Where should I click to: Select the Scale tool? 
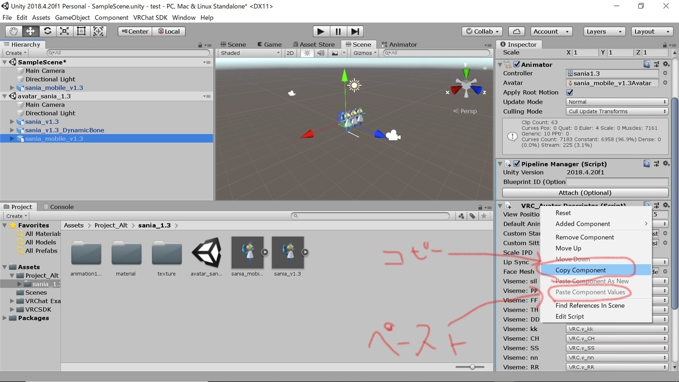(65, 31)
